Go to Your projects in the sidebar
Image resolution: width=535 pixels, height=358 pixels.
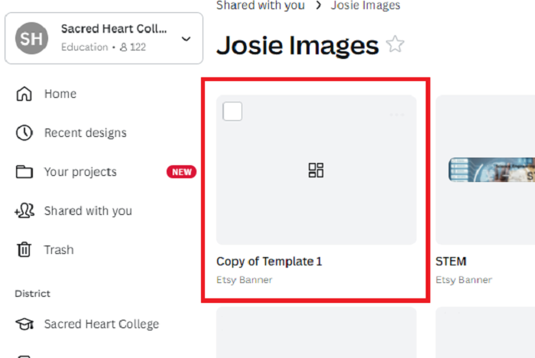coord(80,172)
